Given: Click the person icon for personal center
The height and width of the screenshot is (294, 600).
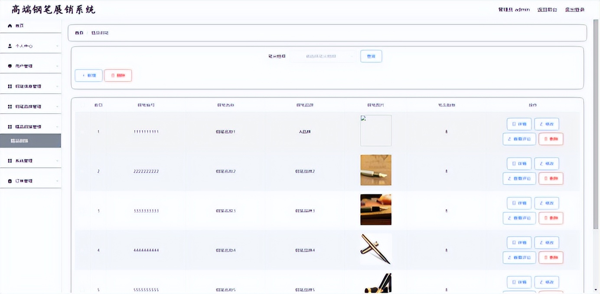Looking at the screenshot, I should tap(10, 46).
